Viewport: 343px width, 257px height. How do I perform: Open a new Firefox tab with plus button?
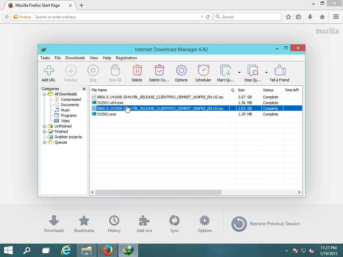pyautogui.click(x=81, y=5)
